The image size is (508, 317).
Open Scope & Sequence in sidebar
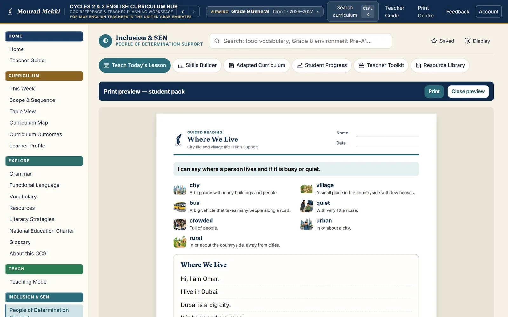click(x=32, y=100)
